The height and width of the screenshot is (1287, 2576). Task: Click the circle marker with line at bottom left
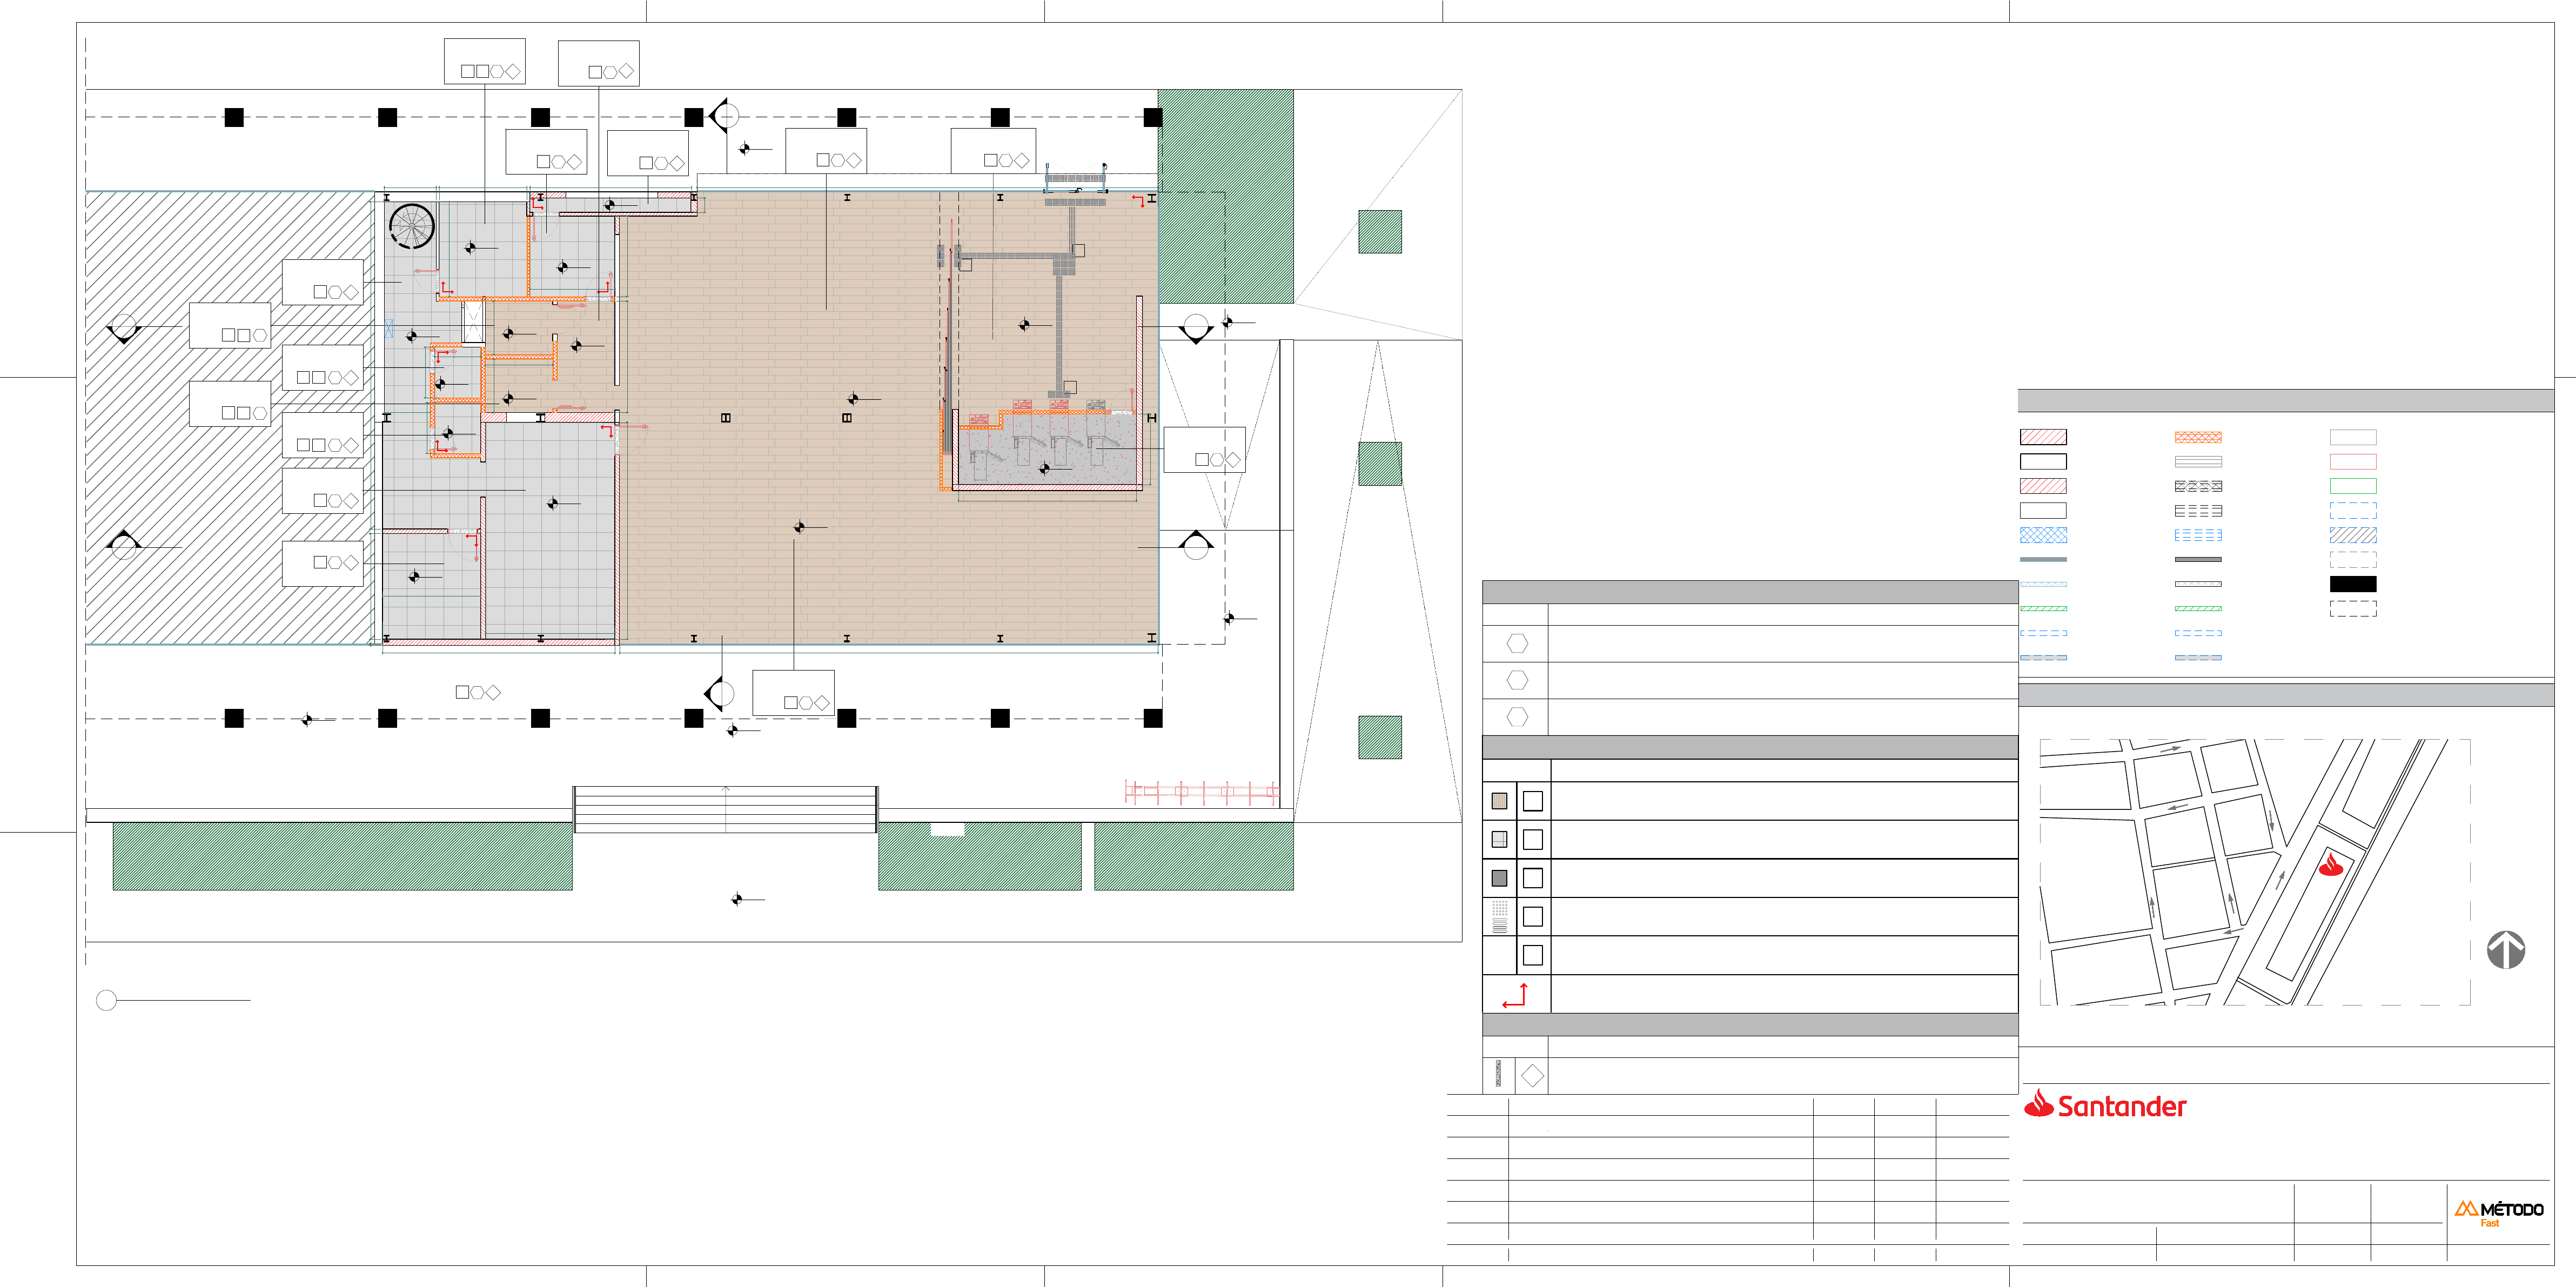[107, 1000]
